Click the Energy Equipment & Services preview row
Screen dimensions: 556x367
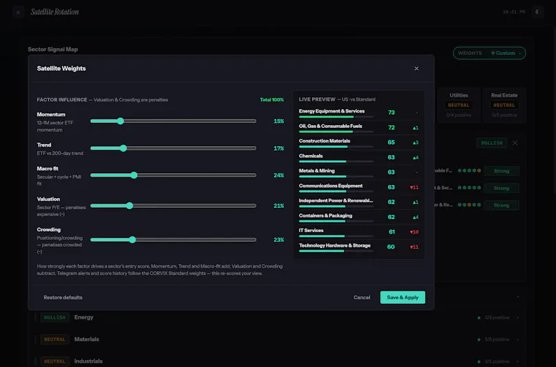359,113
